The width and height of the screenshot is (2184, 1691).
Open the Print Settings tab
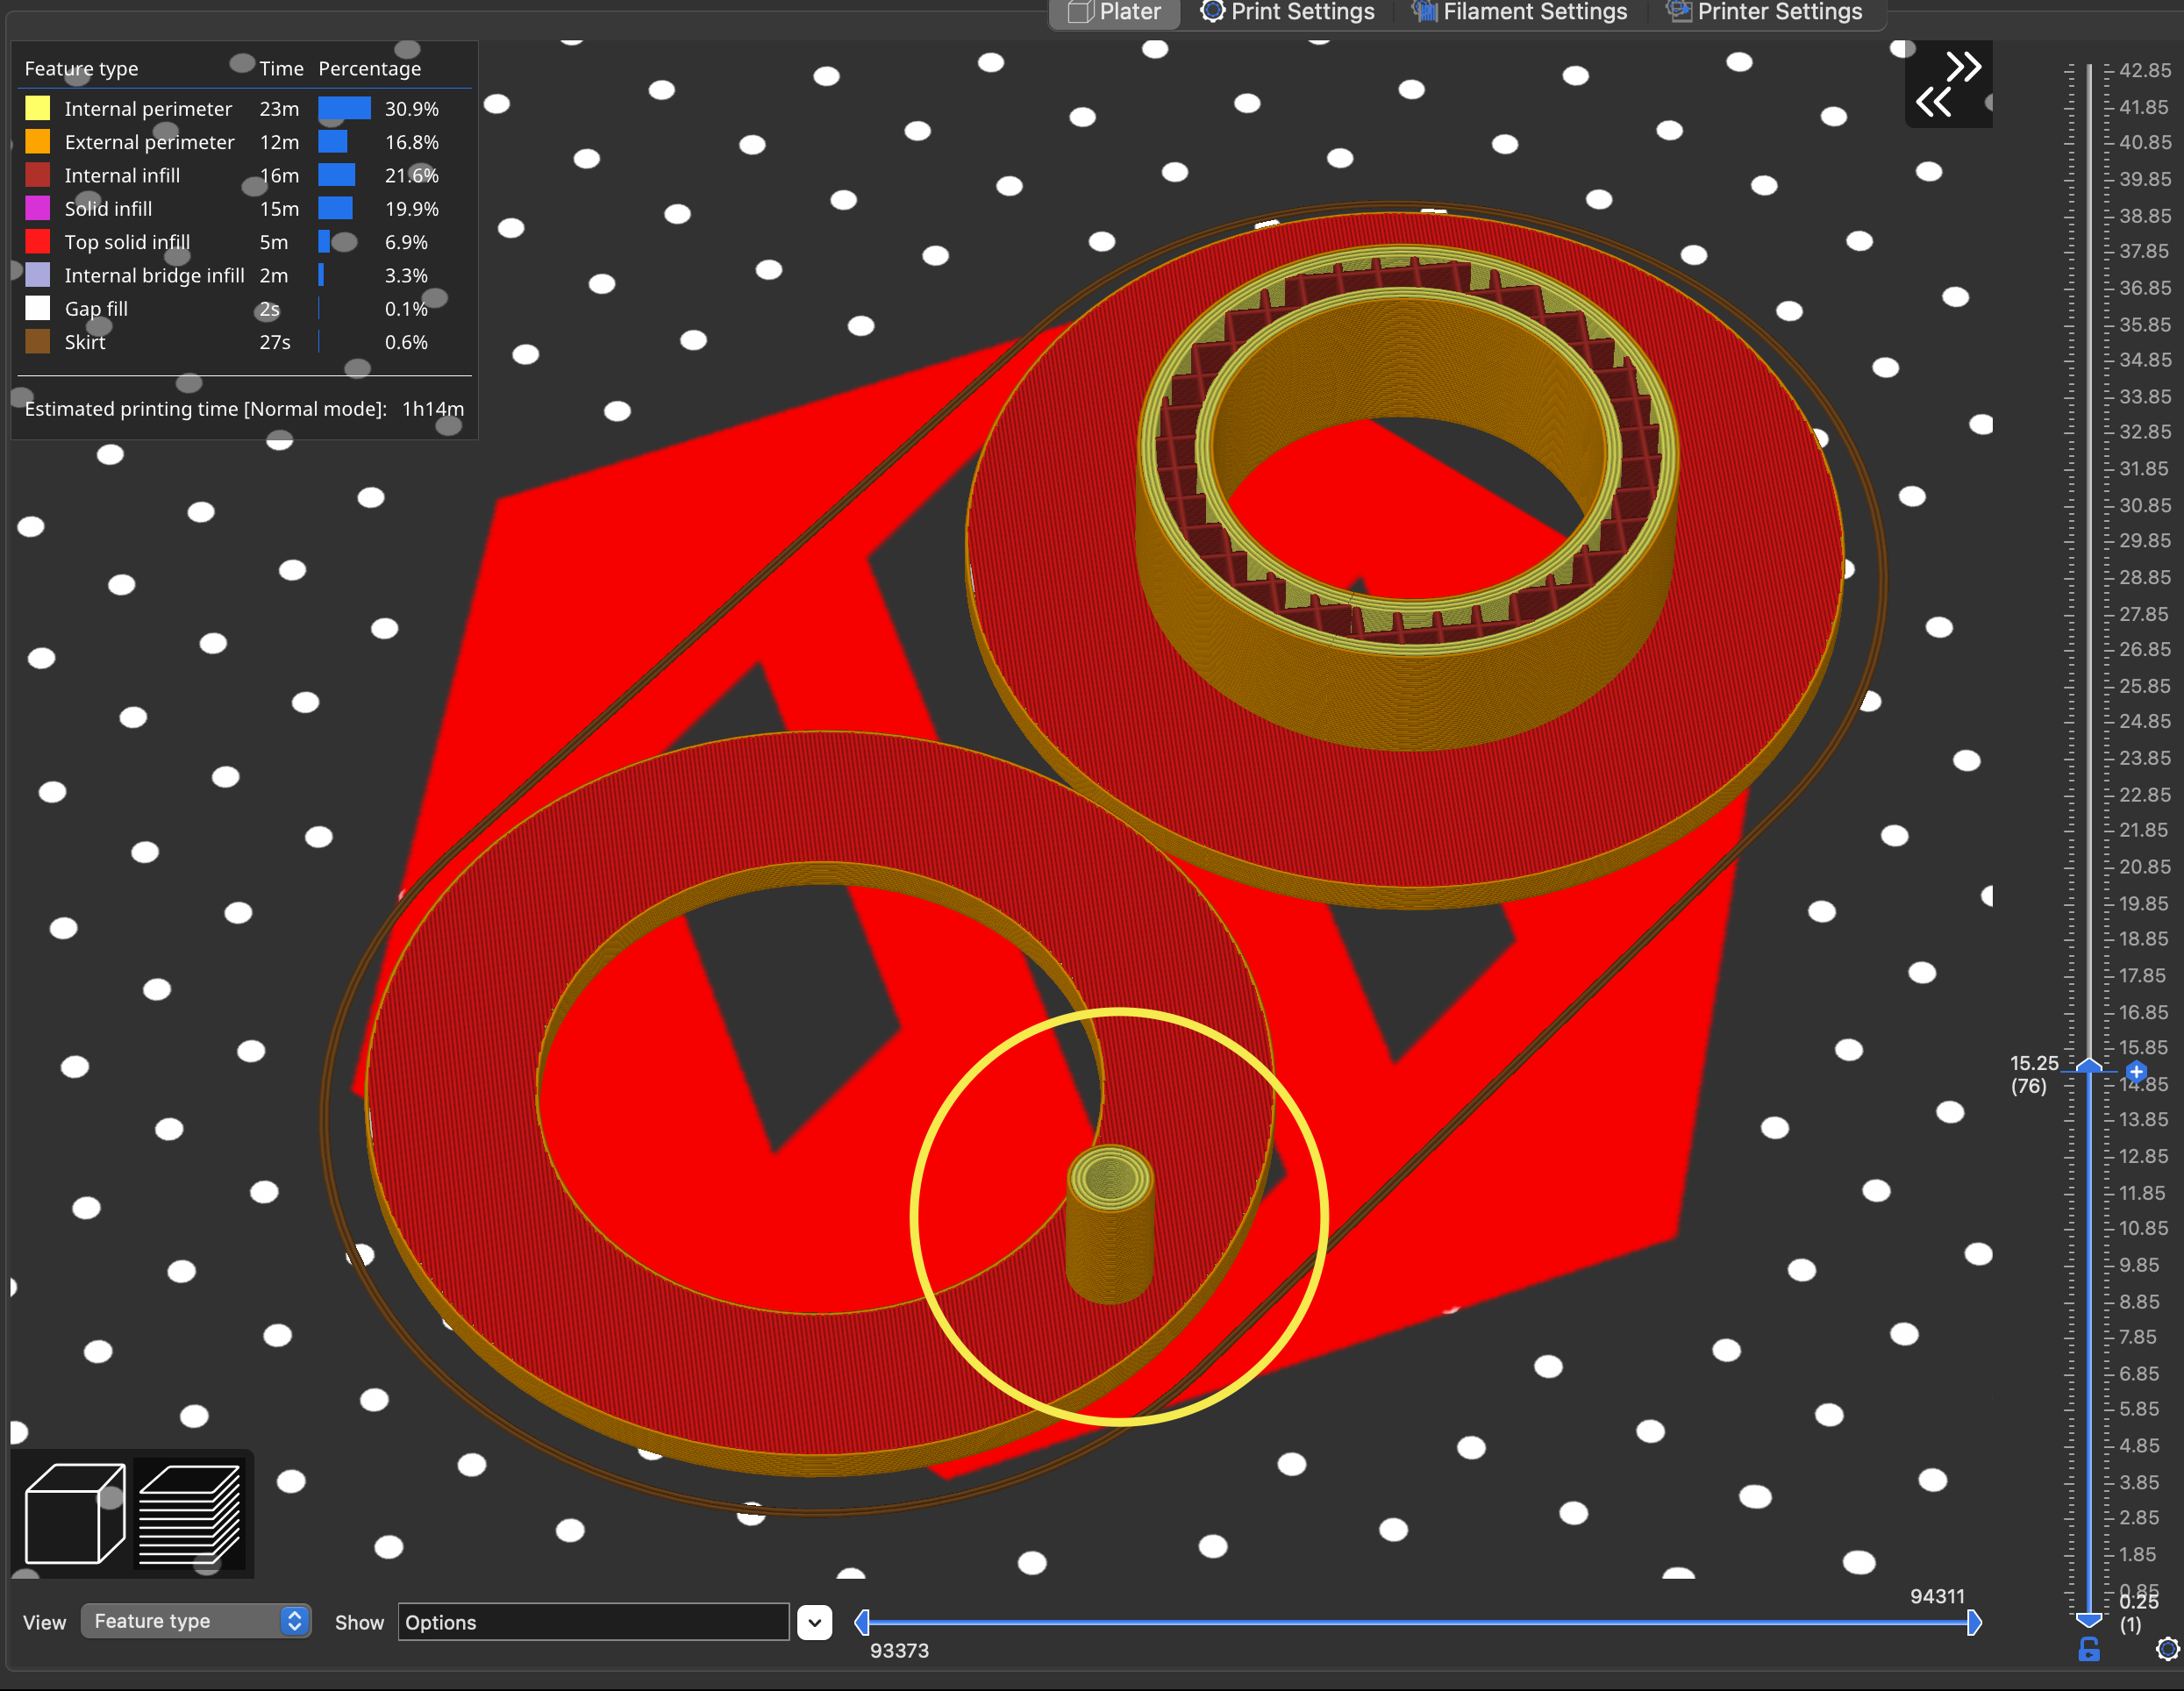click(x=1287, y=12)
